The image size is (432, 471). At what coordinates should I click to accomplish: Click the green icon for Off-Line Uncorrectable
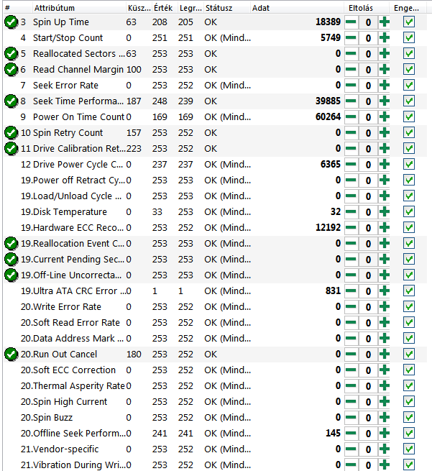pyautogui.click(x=11, y=275)
